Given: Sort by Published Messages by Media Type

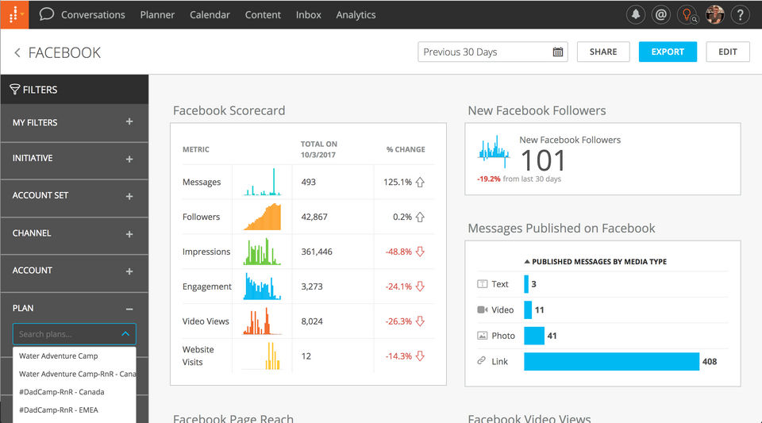Looking at the screenshot, I should tap(596, 261).
